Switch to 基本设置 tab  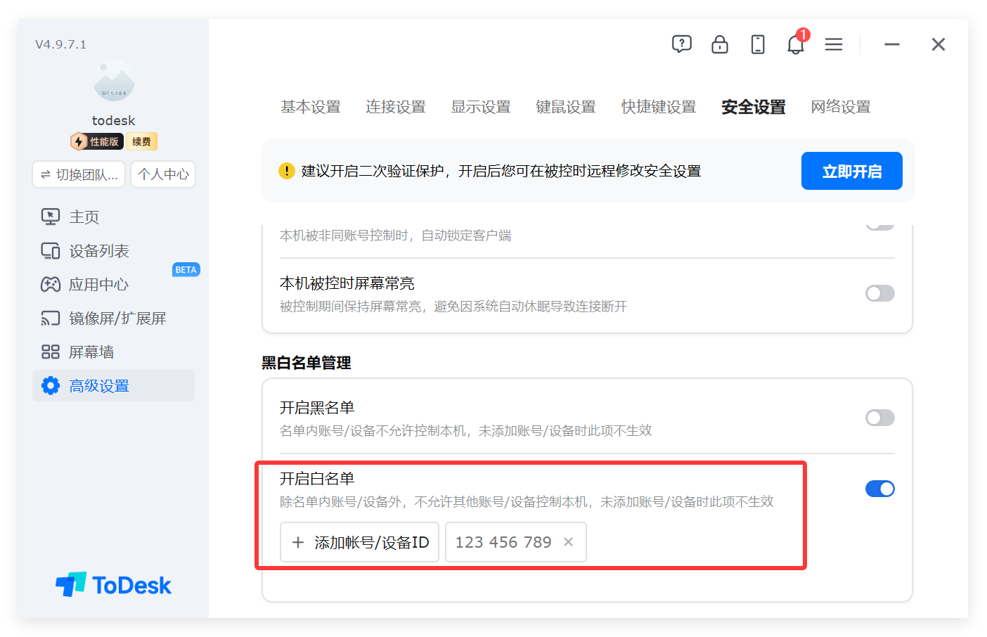(x=311, y=107)
